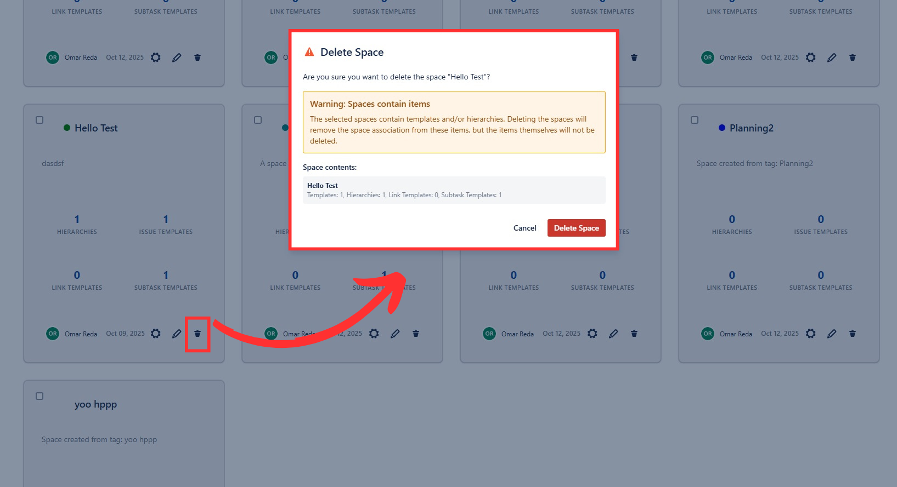Viewport: 897px width, 487px height.
Task: Click the pencil edit icon on Hello Test card
Action: 177,334
